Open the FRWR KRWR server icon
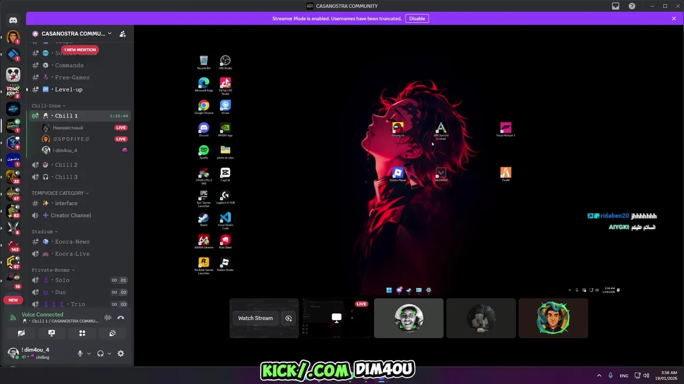This screenshot has width=684, height=384. [13, 91]
